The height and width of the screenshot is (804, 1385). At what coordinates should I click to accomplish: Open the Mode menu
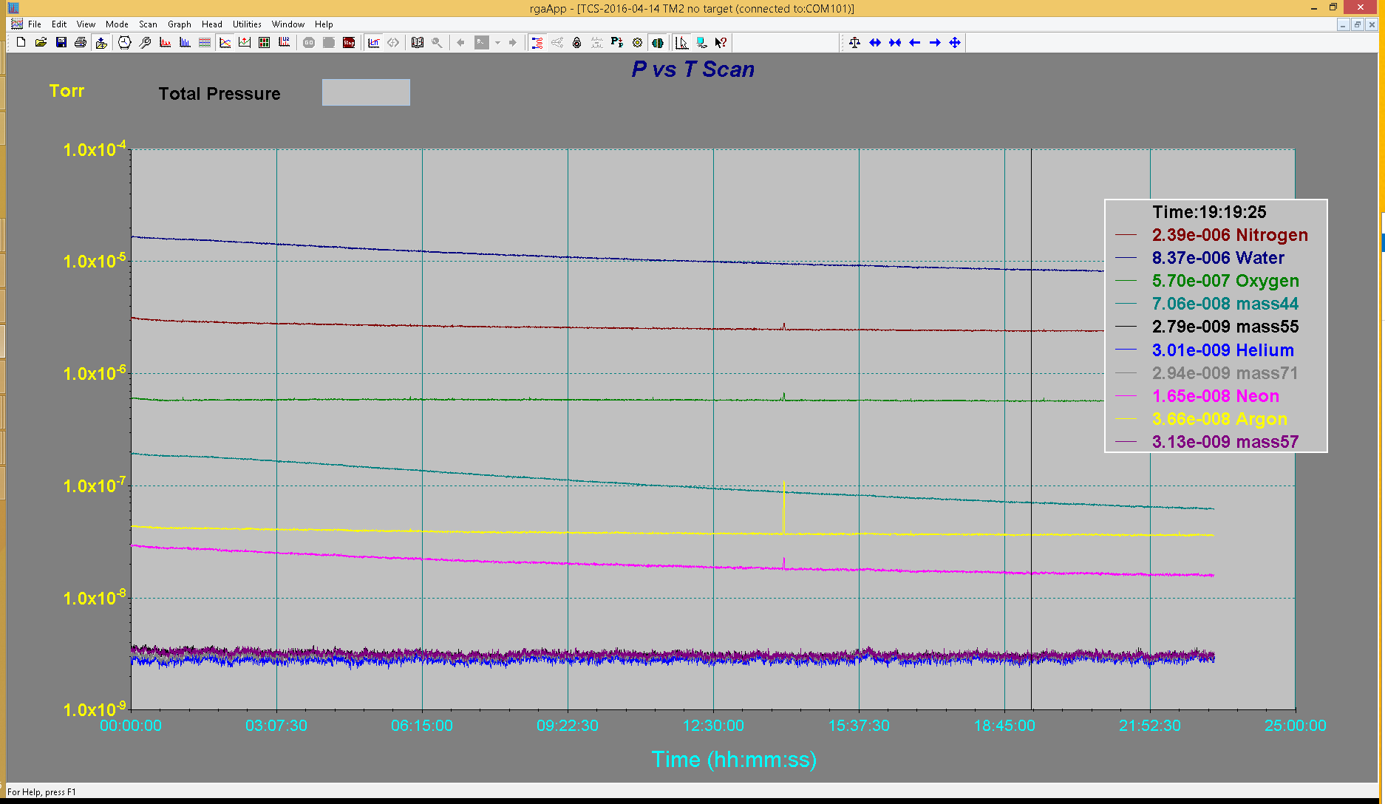(117, 24)
